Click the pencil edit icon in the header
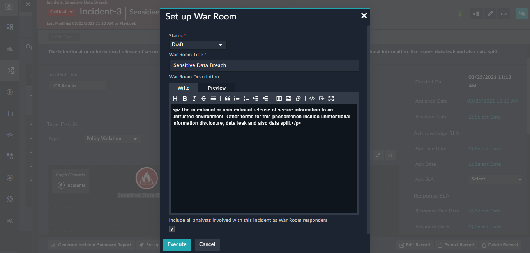Image resolution: width=530 pixels, height=253 pixels. coord(490,13)
